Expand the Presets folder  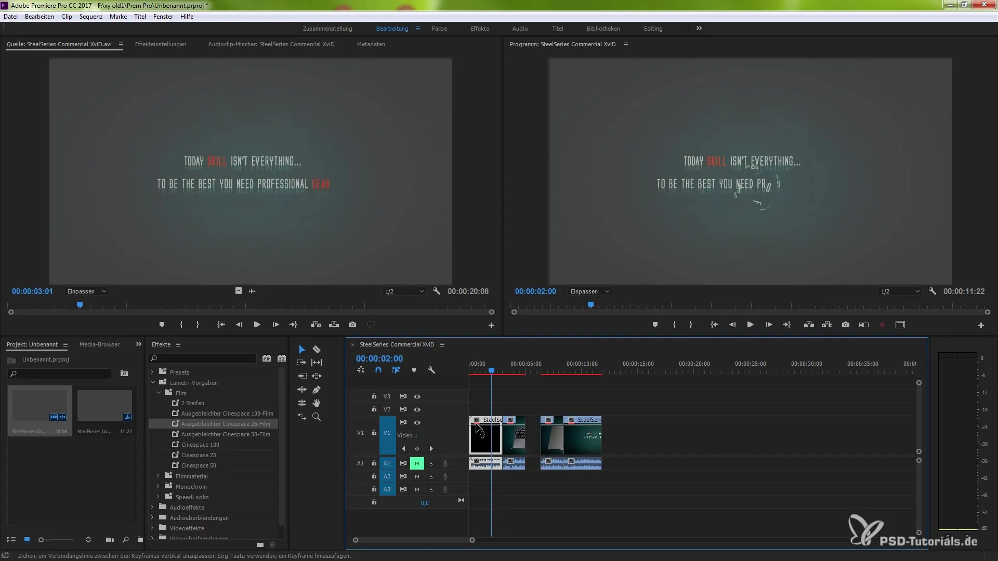pyautogui.click(x=152, y=372)
